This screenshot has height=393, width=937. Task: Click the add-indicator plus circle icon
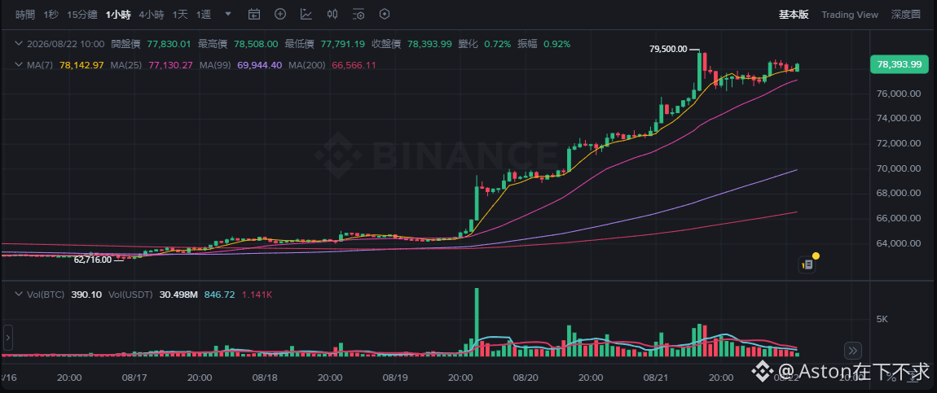(280, 15)
